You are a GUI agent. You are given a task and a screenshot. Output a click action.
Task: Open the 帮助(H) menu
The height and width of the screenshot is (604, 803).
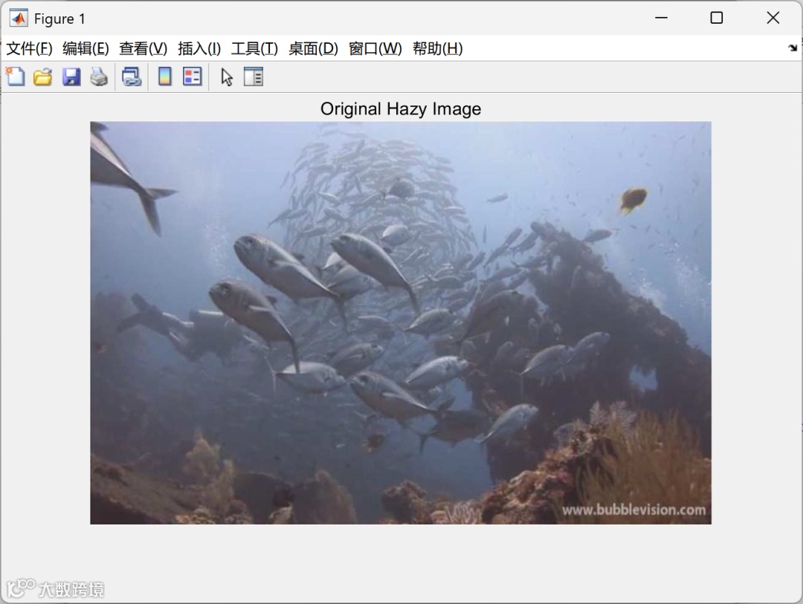(438, 48)
